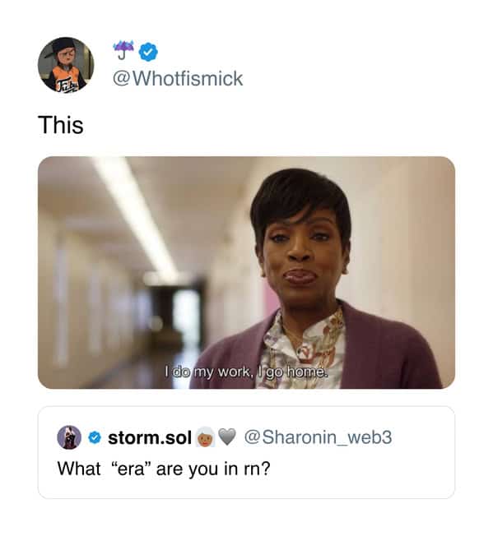Viewport: 493px width, 536px height.
Task: Click the older woman emoji after storm.sol
Action: [x=205, y=437]
